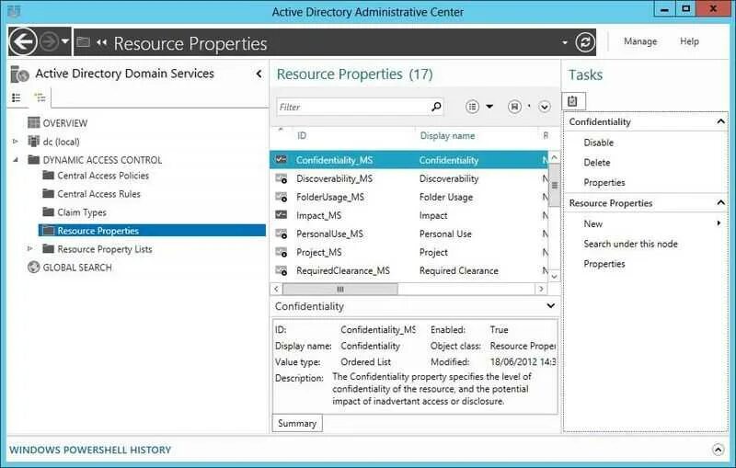This screenshot has width=736, height=468.
Task: Select dc (local) domain node
Action: (x=61, y=142)
